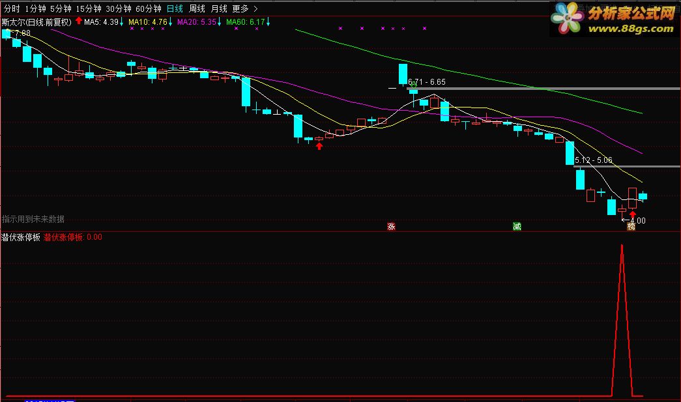Click the gray 5.12 - 5.06 gap line

click(627, 166)
